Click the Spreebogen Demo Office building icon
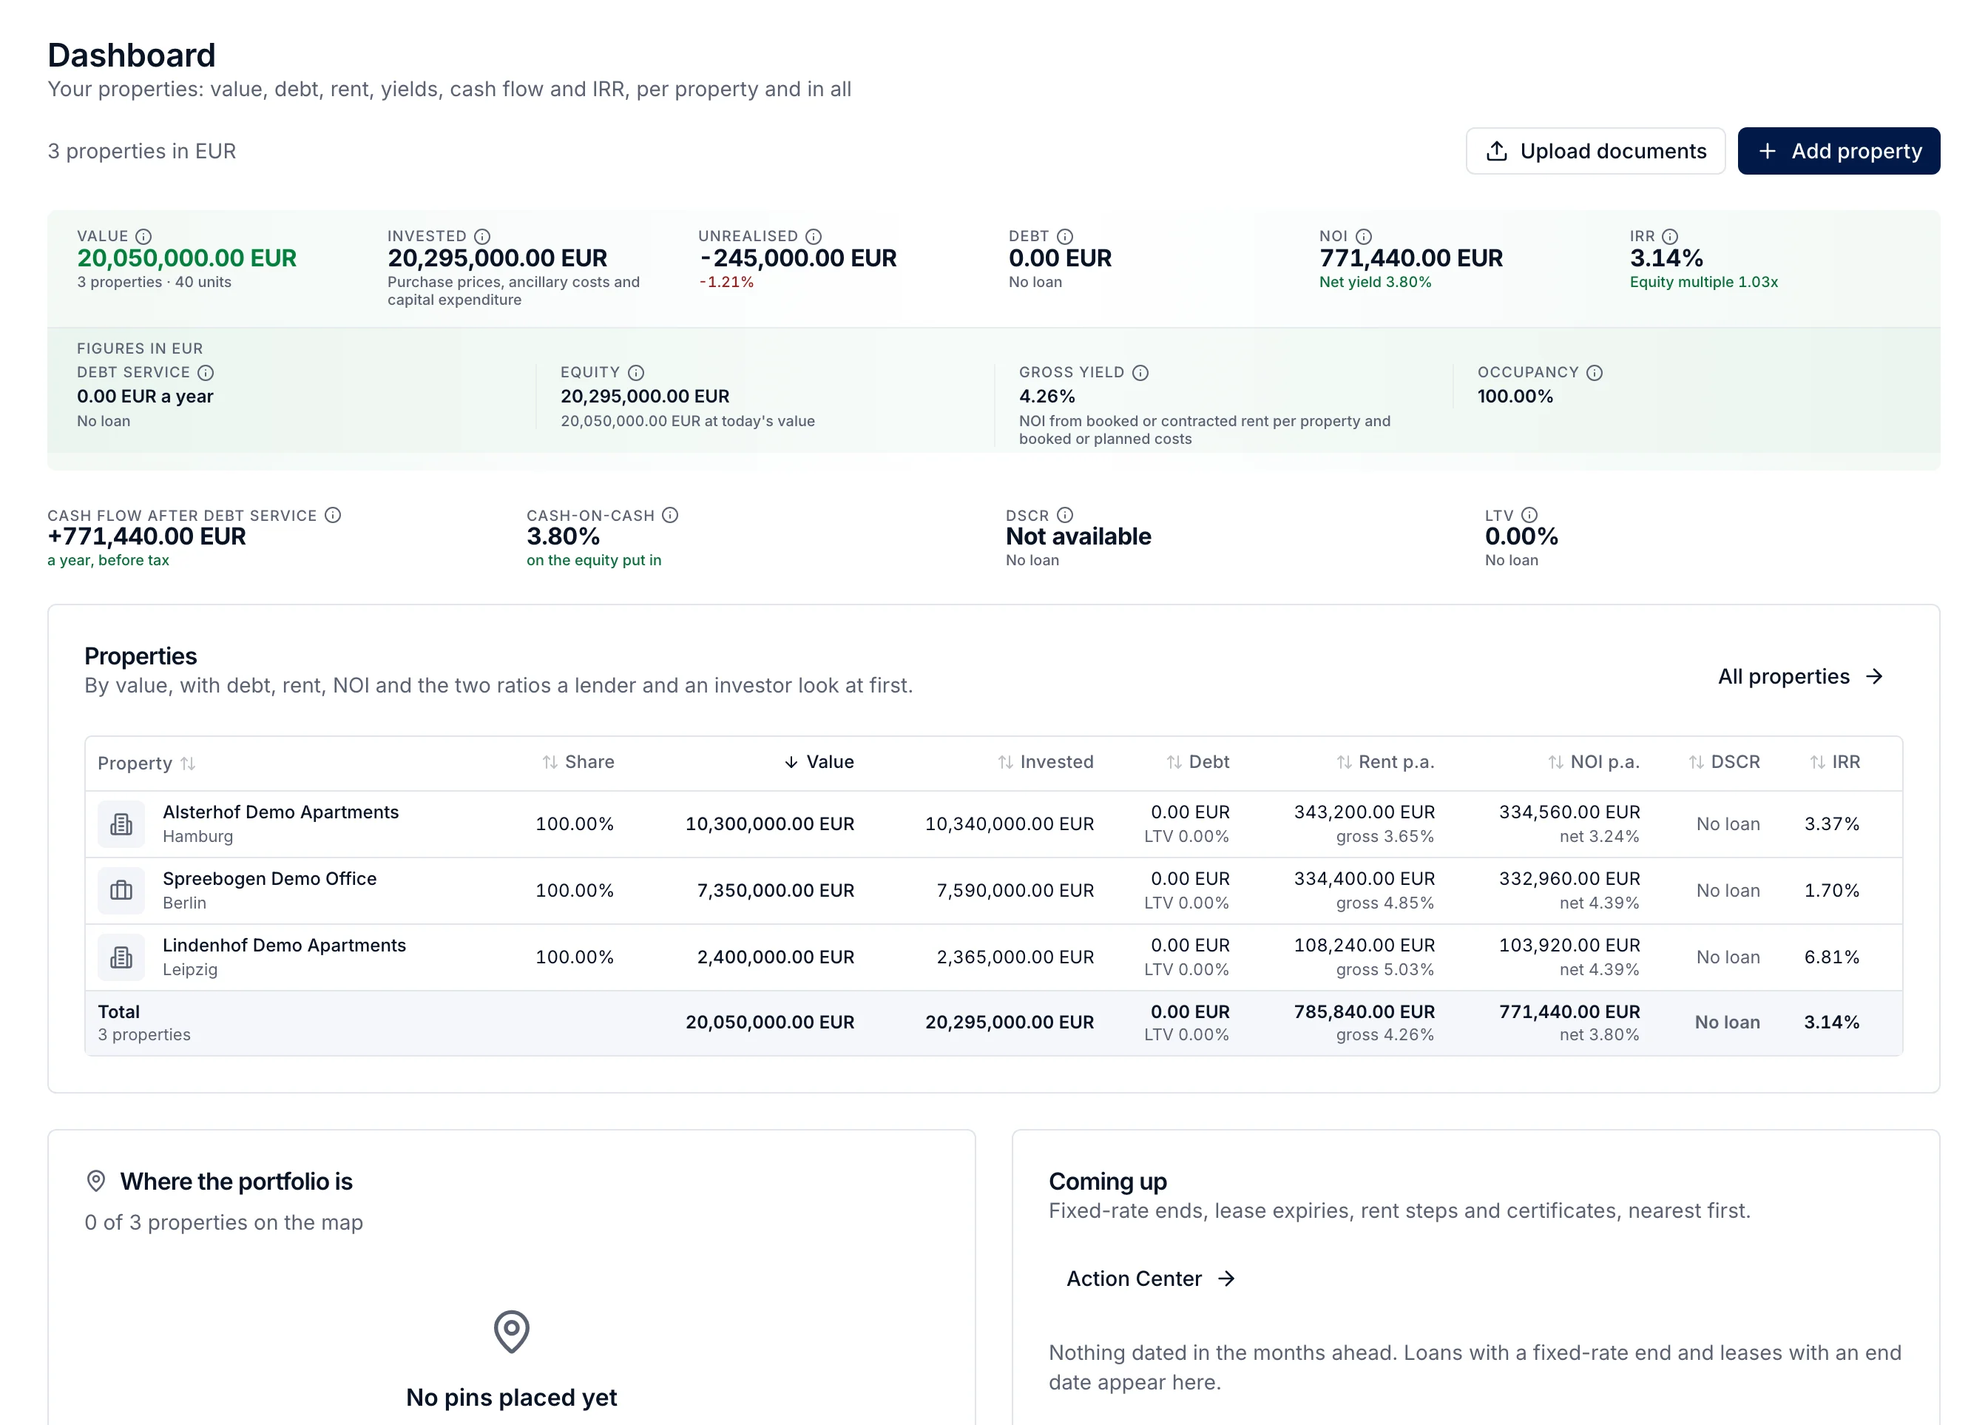 (x=121, y=891)
